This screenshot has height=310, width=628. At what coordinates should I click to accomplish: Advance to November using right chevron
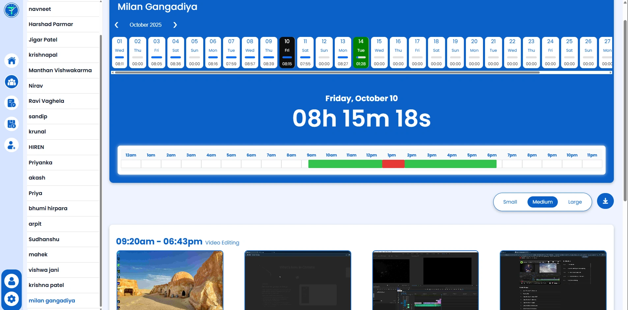tap(175, 25)
